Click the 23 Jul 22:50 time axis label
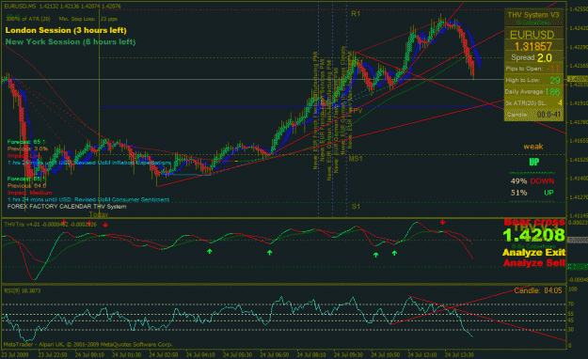The image size is (588, 359). click(x=53, y=354)
